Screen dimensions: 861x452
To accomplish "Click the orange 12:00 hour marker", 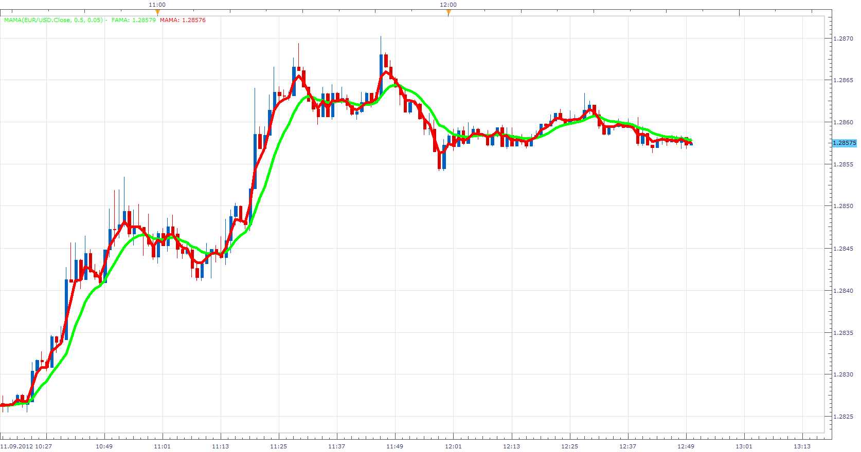I will tap(449, 12).
